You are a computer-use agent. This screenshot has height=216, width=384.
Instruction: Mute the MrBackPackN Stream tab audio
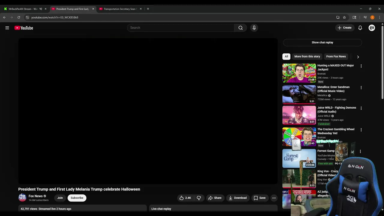pyautogui.click(x=41, y=9)
